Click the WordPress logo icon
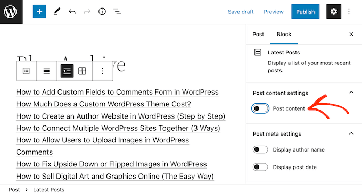 pos(11,12)
